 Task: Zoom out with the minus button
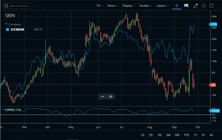click(x=102, y=96)
